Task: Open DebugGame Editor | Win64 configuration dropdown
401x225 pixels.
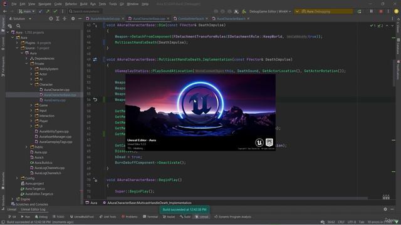Action: (270, 11)
